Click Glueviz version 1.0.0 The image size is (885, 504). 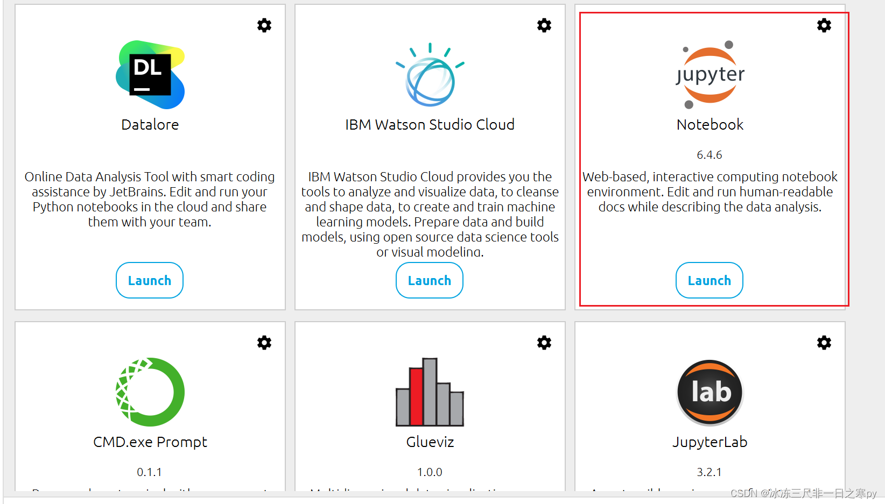430,472
